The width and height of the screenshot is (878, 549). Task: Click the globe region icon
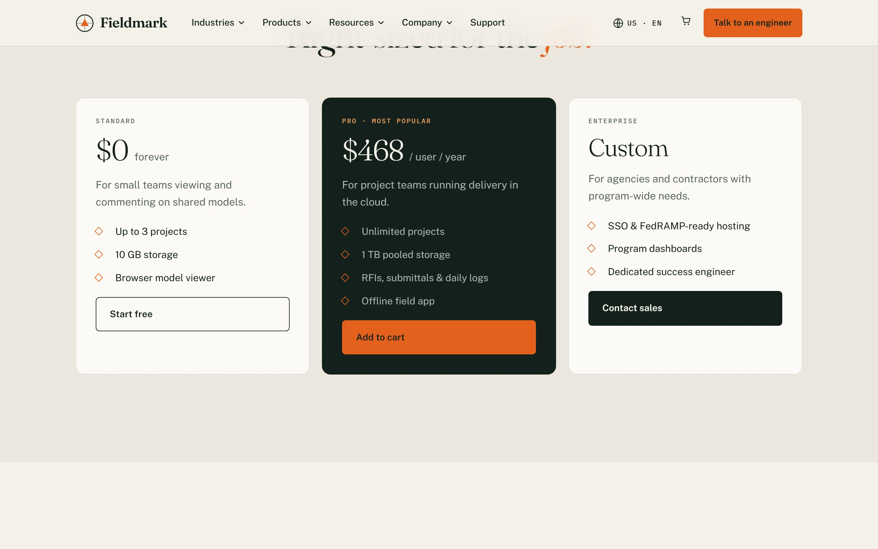pyautogui.click(x=618, y=23)
